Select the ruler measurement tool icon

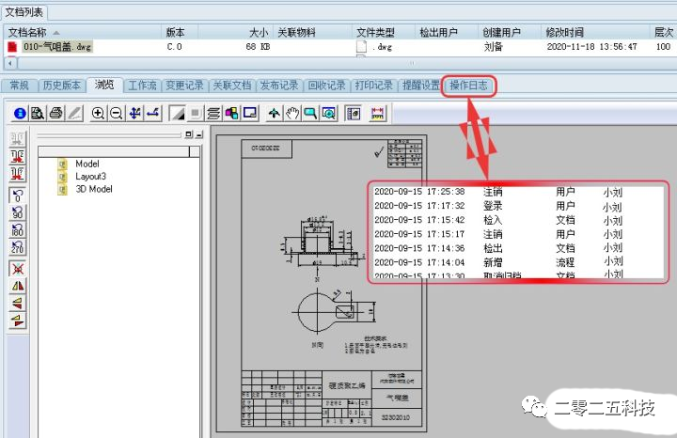pos(377,114)
